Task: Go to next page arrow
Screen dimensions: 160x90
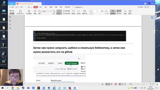Action: (x=106, y=12)
